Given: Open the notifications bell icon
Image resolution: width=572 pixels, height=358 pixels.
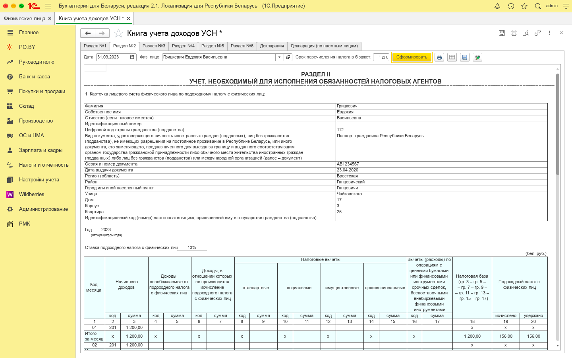Looking at the screenshot, I should (497, 6).
